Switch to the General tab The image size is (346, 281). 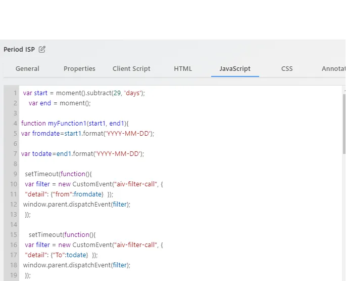(x=27, y=69)
